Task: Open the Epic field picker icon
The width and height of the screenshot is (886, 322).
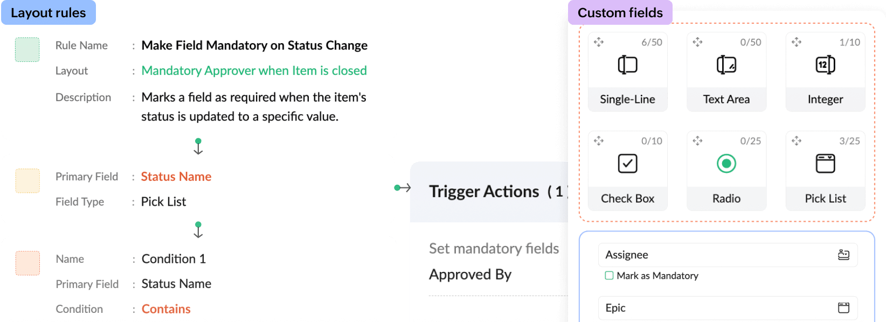Action: [843, 307]
